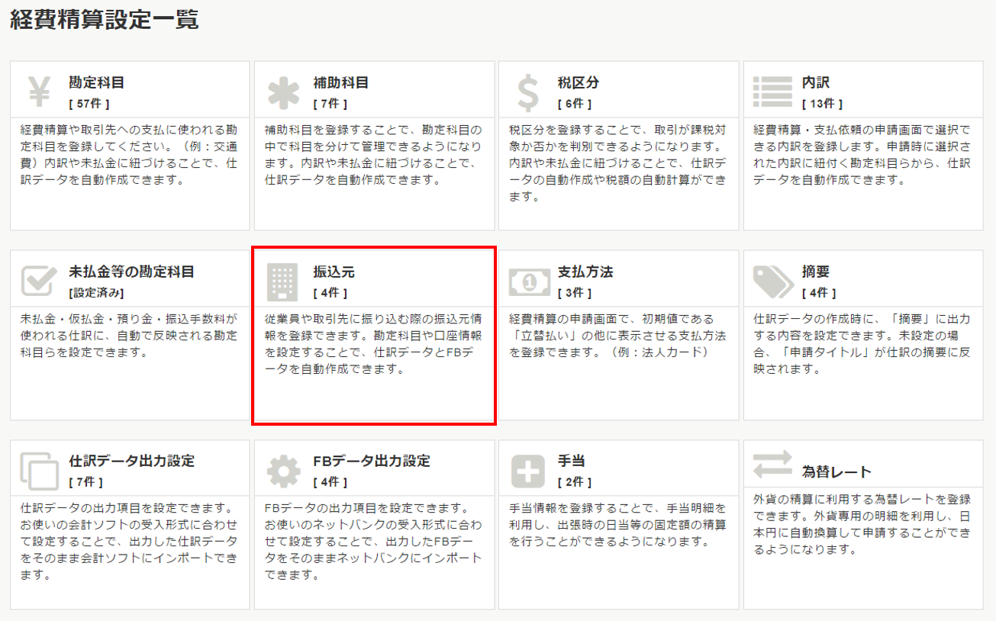Open 振込元 settings heading
The height and width of the screenshot is (621, 996).
coord(334,272)
